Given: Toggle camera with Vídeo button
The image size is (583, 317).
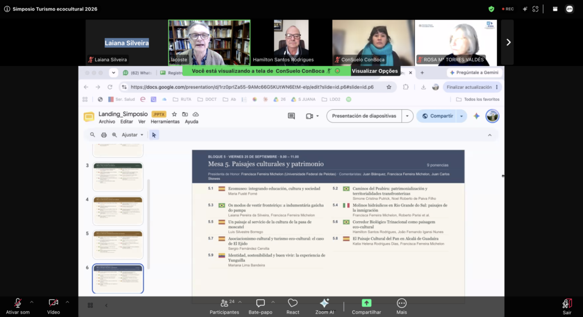Looking at the screenshot, I should pyautogui.click(x=53, y=303).
